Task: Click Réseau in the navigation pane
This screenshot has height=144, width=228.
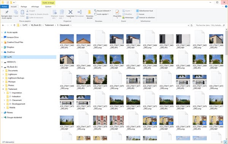Action: point(10,112)
